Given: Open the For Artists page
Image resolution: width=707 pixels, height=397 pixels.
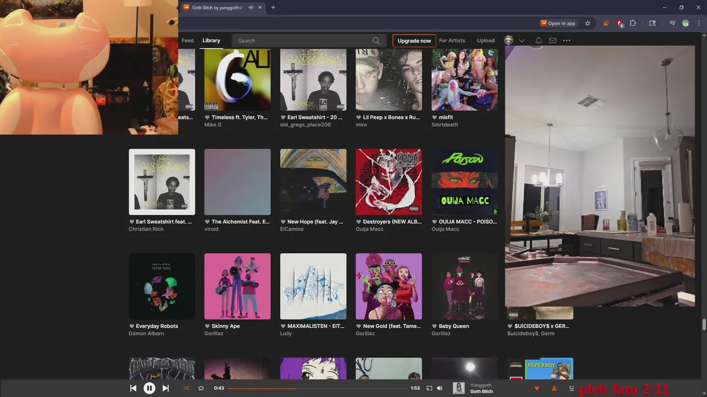Looking at the screenshot, I should [452, 40].
